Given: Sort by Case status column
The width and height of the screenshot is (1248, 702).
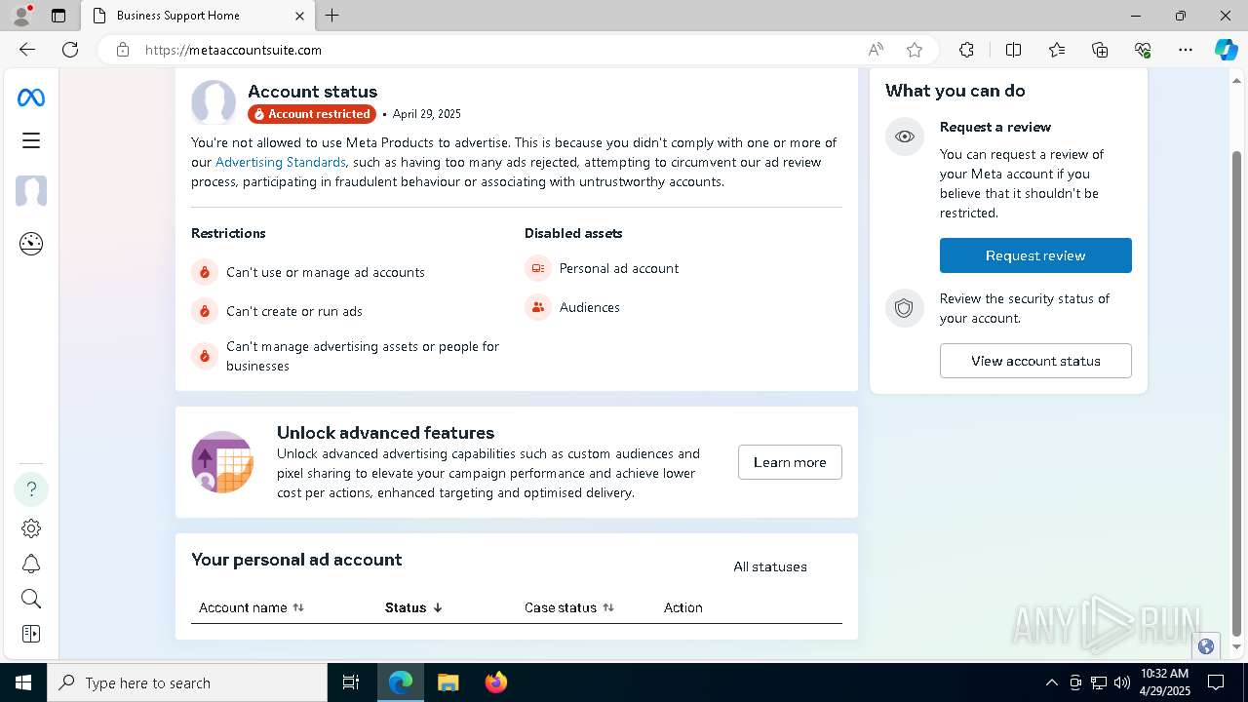Looking at the screenshot, I should (x=569, y=607).
